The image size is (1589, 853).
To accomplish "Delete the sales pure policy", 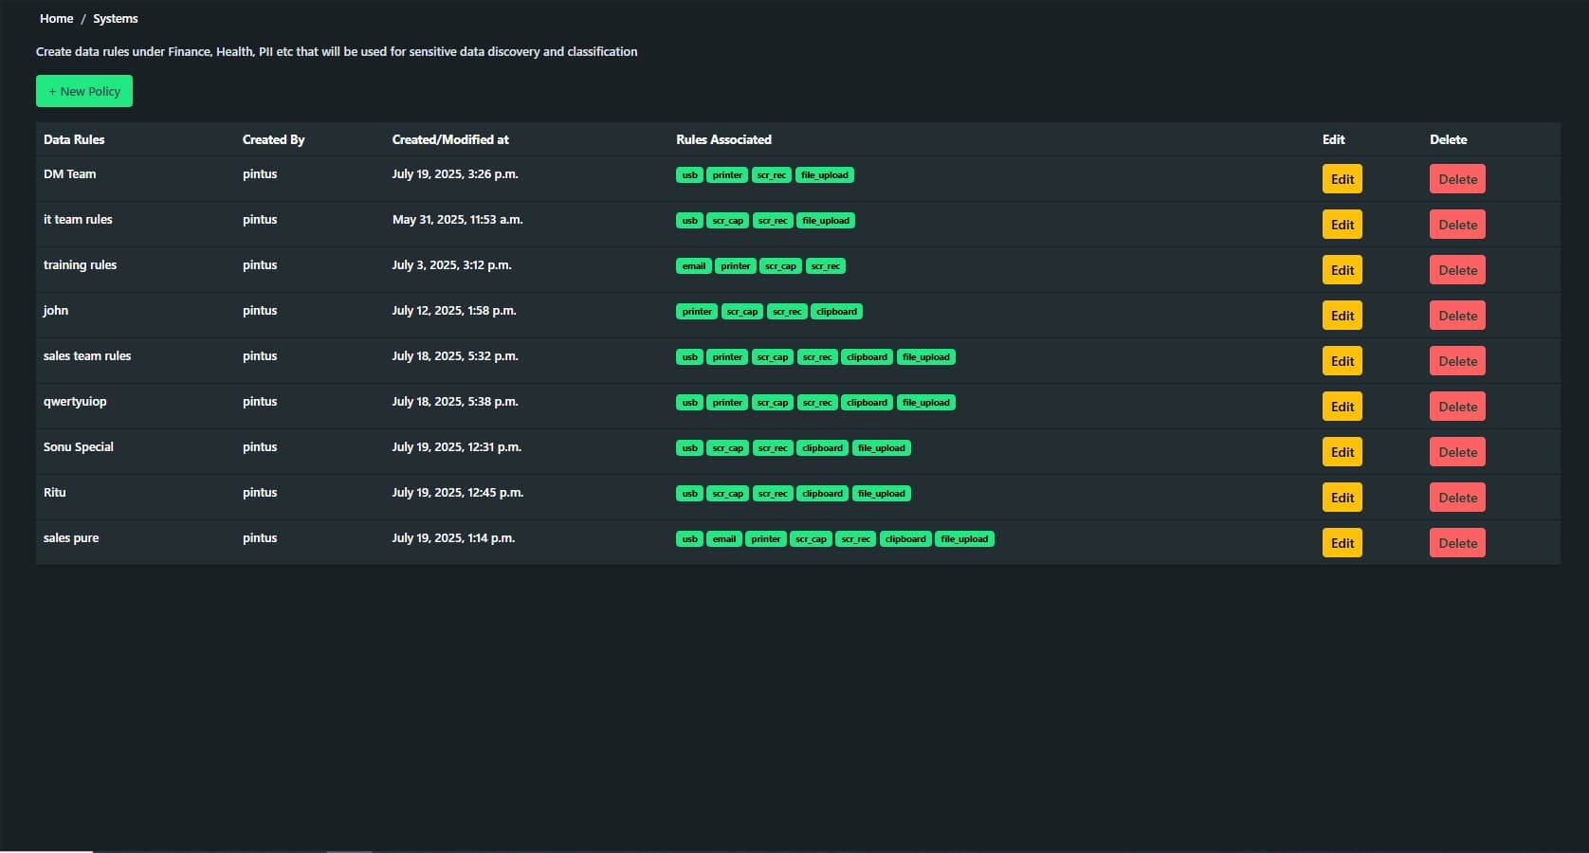I will tap(1456, 543).
